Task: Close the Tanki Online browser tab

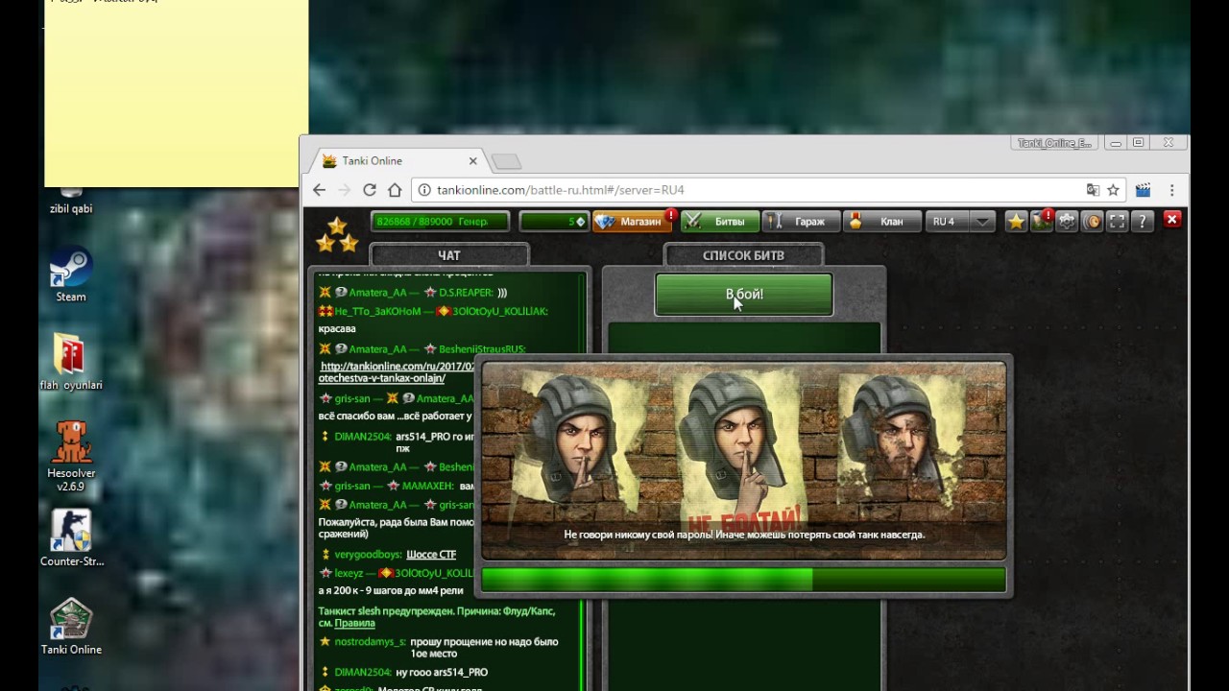Action: coord(472,161)
